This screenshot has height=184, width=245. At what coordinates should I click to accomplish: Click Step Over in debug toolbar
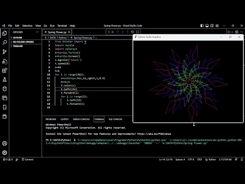(117, 32)
